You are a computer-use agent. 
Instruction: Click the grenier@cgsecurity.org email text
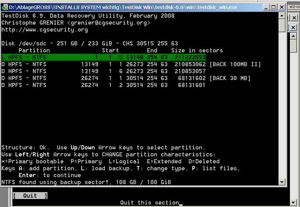(x=109, y=23)
